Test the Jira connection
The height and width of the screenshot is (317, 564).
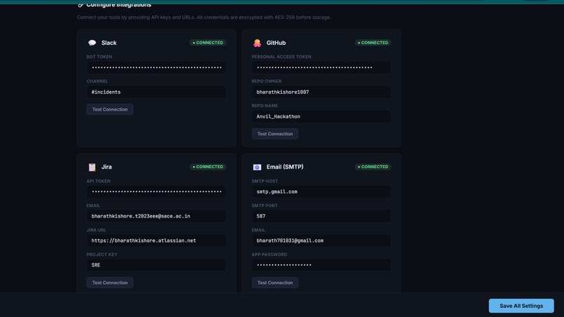(x=110, y=283)
